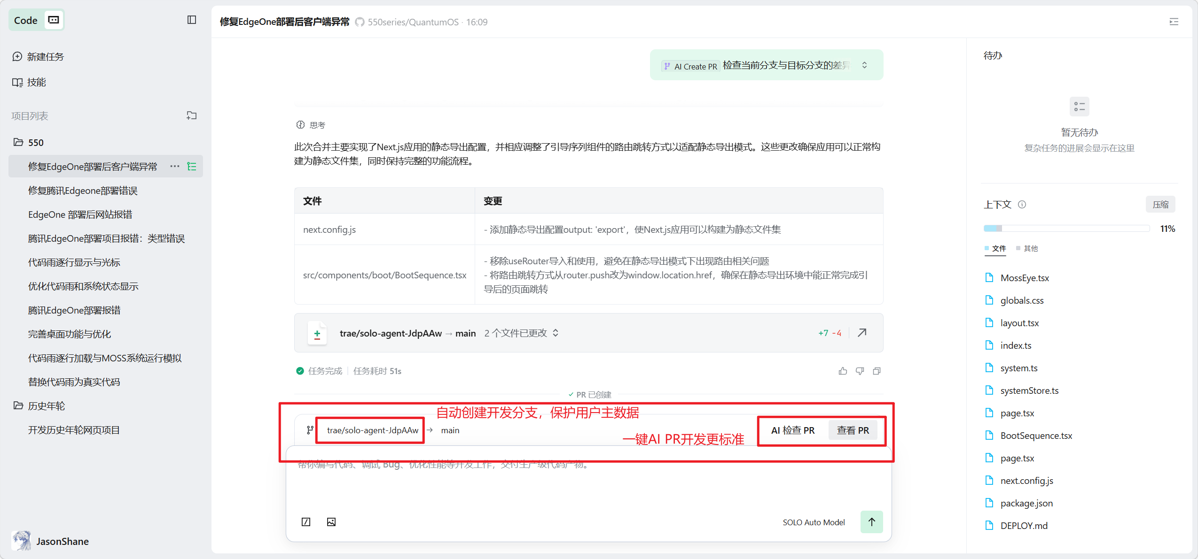Screen dimensions: 1198x559
Task: Collapse the 550 project folder
Action: 19,142
